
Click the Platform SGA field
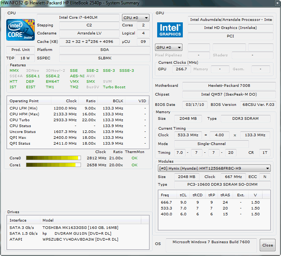pyautogui.click(x=105, y=49)
